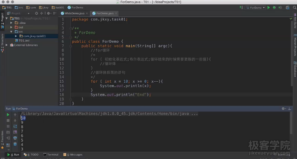The image size is (297, 159).
Task: Click the Debug bug icon in toolbar
Action: point(274,7)
